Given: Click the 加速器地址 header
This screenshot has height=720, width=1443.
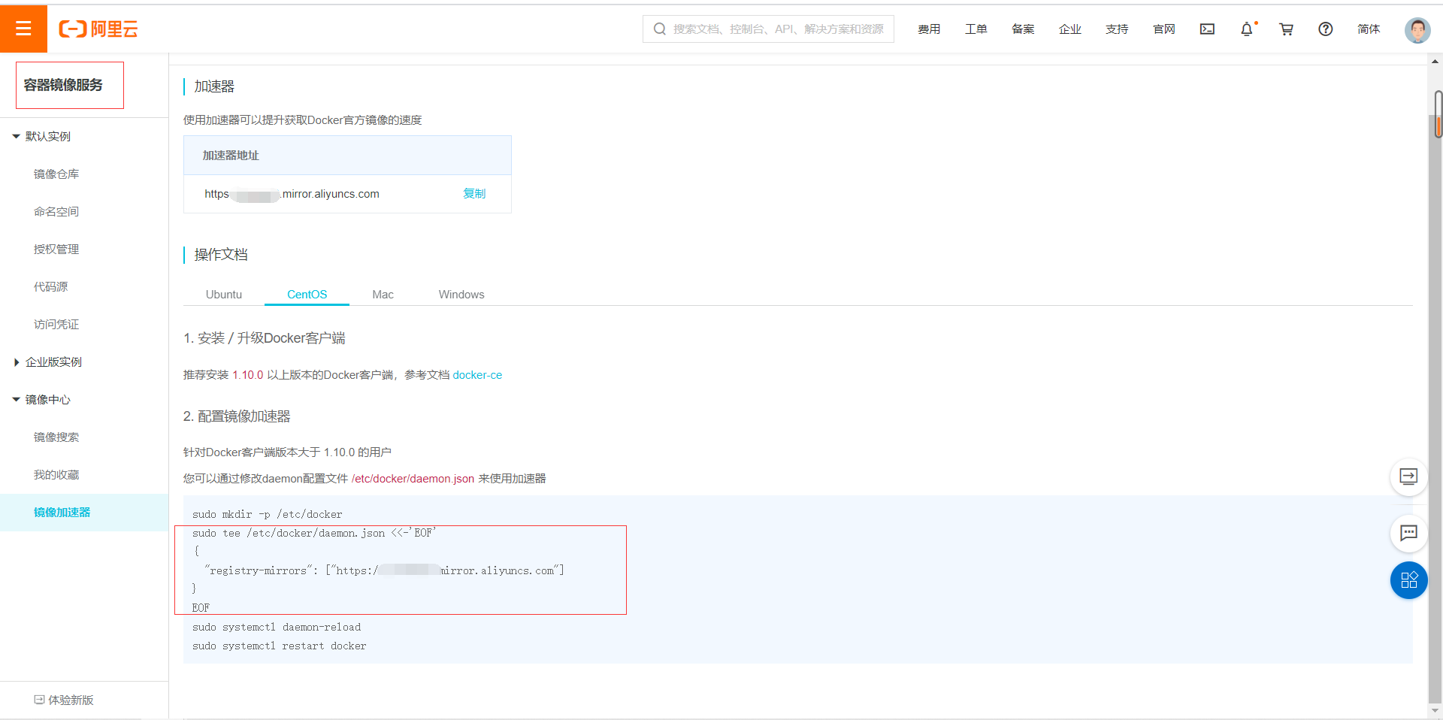Looking at the screenshot, I should click(231, 156).
